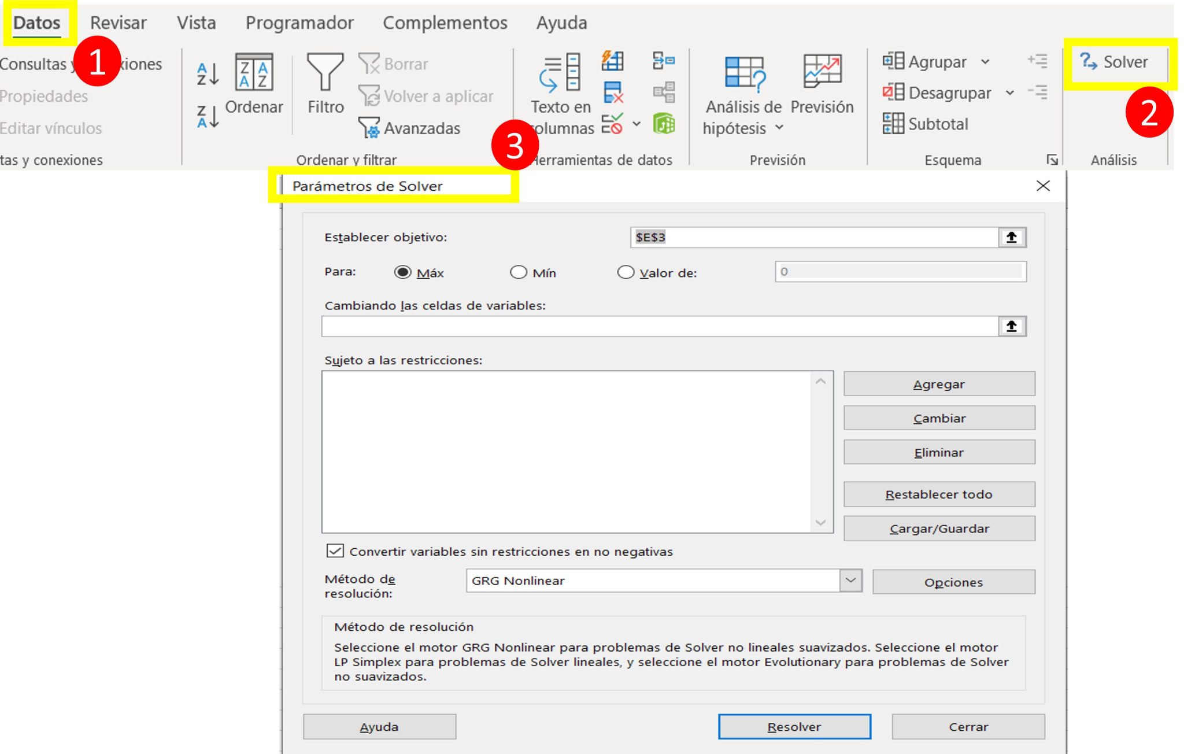The width and height of the screenshot is (1184, 754).
Task: Open the Programador ribbon tab
Action: click(299, 23)
